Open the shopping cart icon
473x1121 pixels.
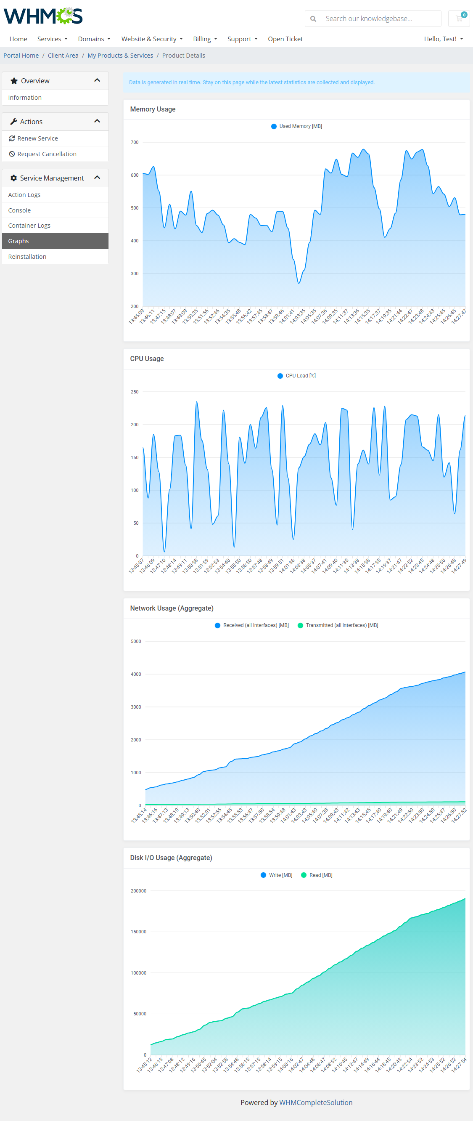459,18
